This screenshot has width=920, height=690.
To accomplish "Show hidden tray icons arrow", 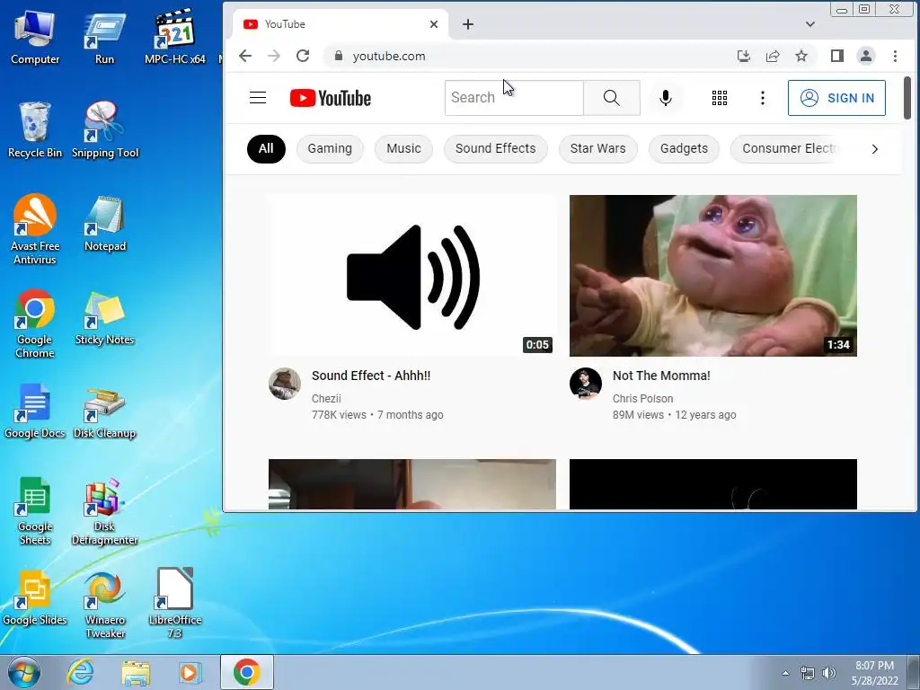I will pyautogui.click(x=785, y=673).
